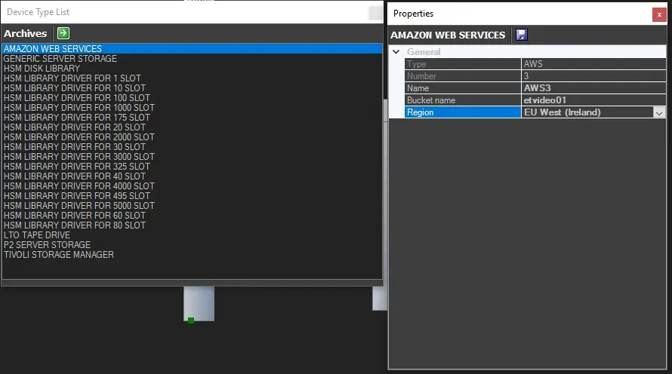Screen dimensions: 672x374
Task: Select HSM LIBRARY DRIVER FOR 325 SLOT
Action: 76,167
